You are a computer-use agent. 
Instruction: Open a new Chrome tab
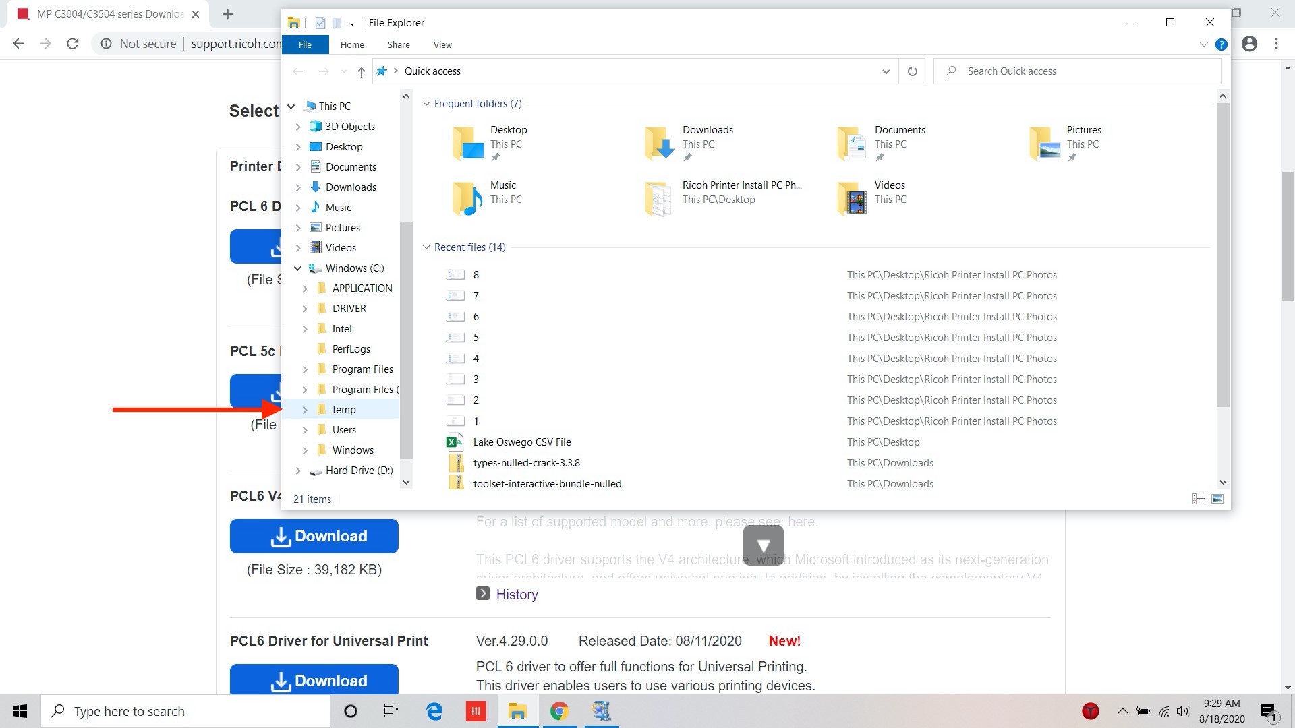[227, 14]
